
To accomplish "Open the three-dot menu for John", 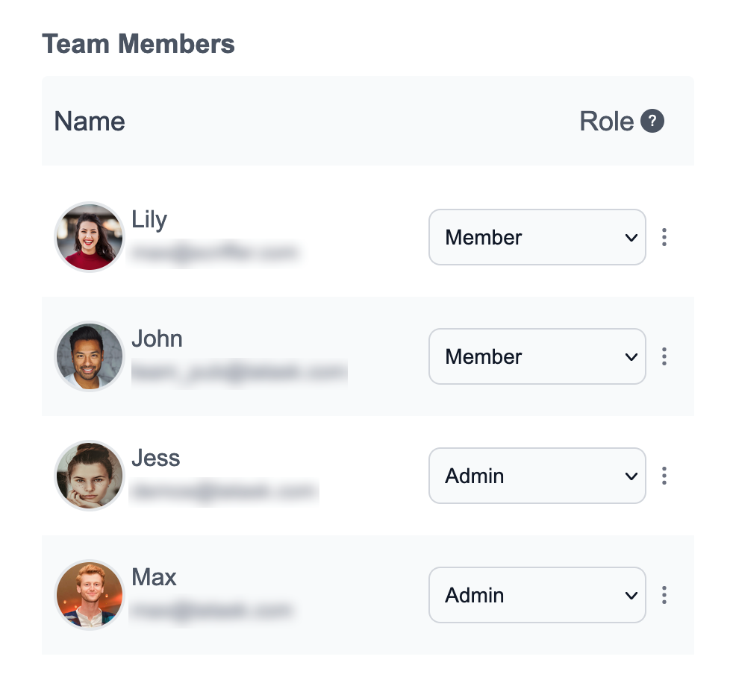I will pos(664,356).
